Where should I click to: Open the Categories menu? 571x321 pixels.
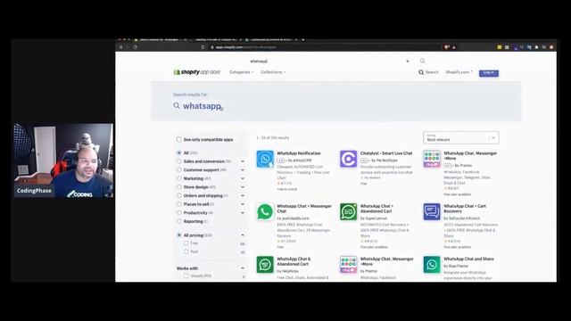[x=242, y=72]
